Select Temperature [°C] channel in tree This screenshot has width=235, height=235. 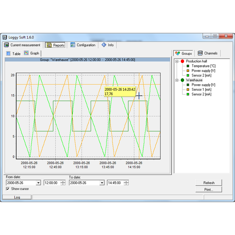click(x=201, y=66)
